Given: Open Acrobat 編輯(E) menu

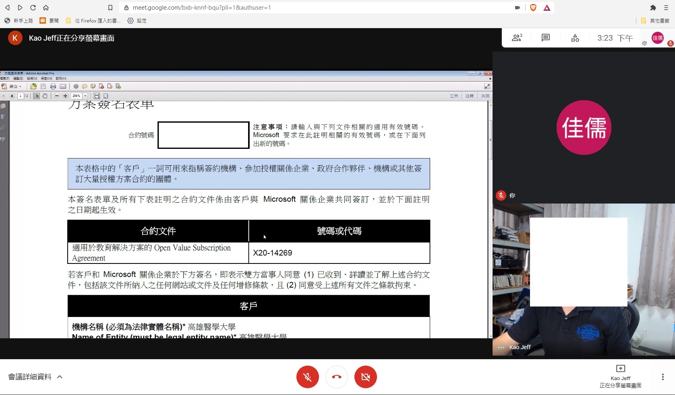Looking at the screenshot, I should pyautogui.click(x=18, y=78).
